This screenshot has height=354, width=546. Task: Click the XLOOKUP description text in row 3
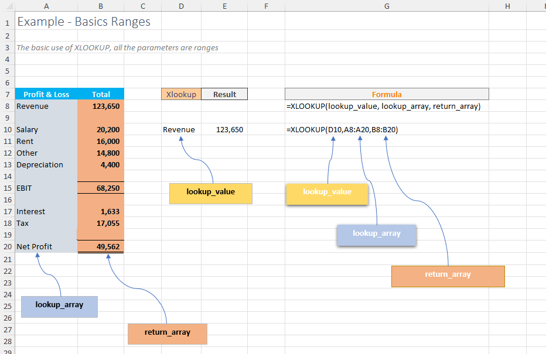(x=117, y=47)
